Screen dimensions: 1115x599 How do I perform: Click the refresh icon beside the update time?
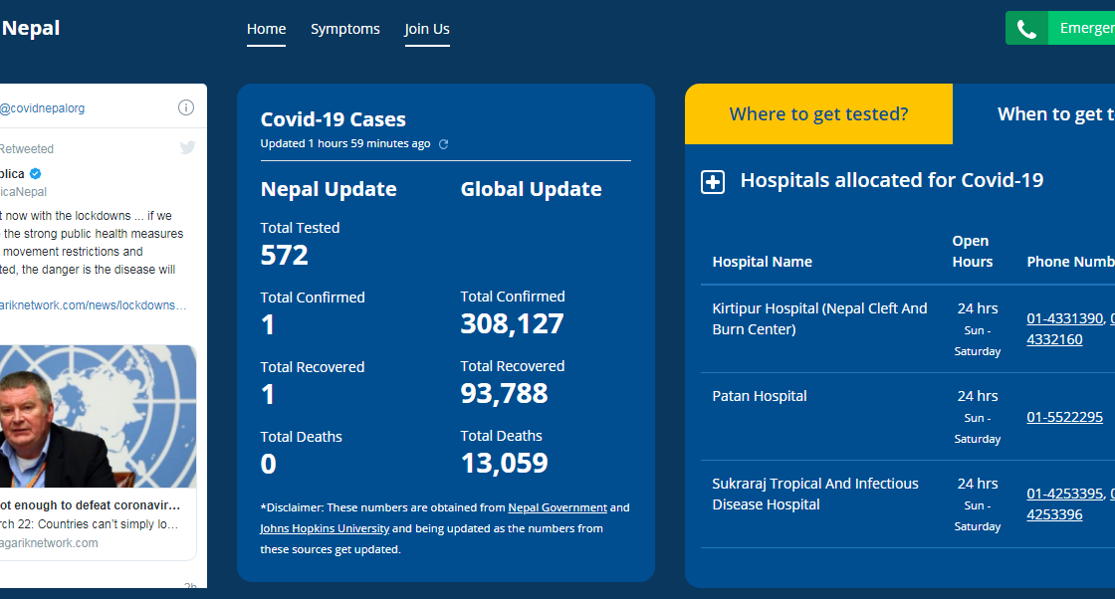pos(444,144)
